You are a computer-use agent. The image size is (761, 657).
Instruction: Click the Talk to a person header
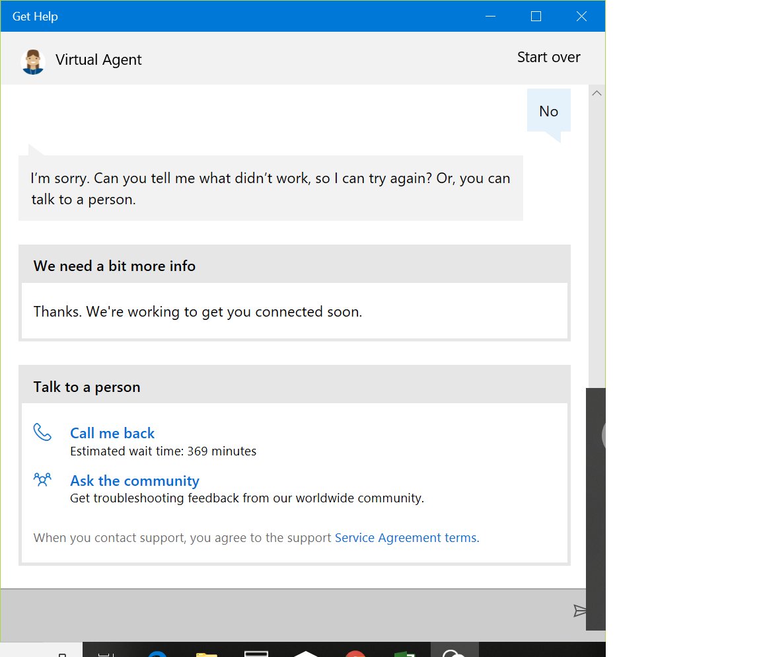[87, 387]
